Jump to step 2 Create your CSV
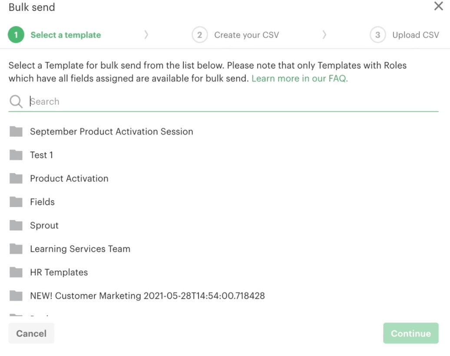This screenshot has width=450, height=356. coord(246,35)
